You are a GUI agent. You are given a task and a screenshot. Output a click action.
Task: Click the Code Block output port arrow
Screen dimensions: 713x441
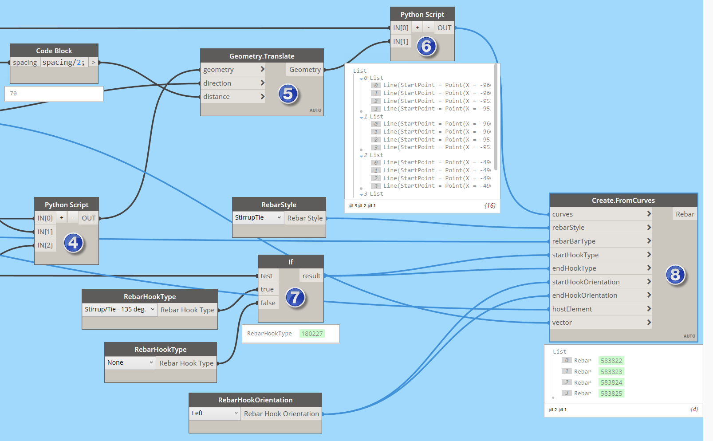coord(93,63)
